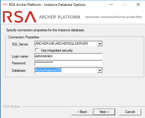Click the highlighted ArcherInstanceDB database text

48,70
